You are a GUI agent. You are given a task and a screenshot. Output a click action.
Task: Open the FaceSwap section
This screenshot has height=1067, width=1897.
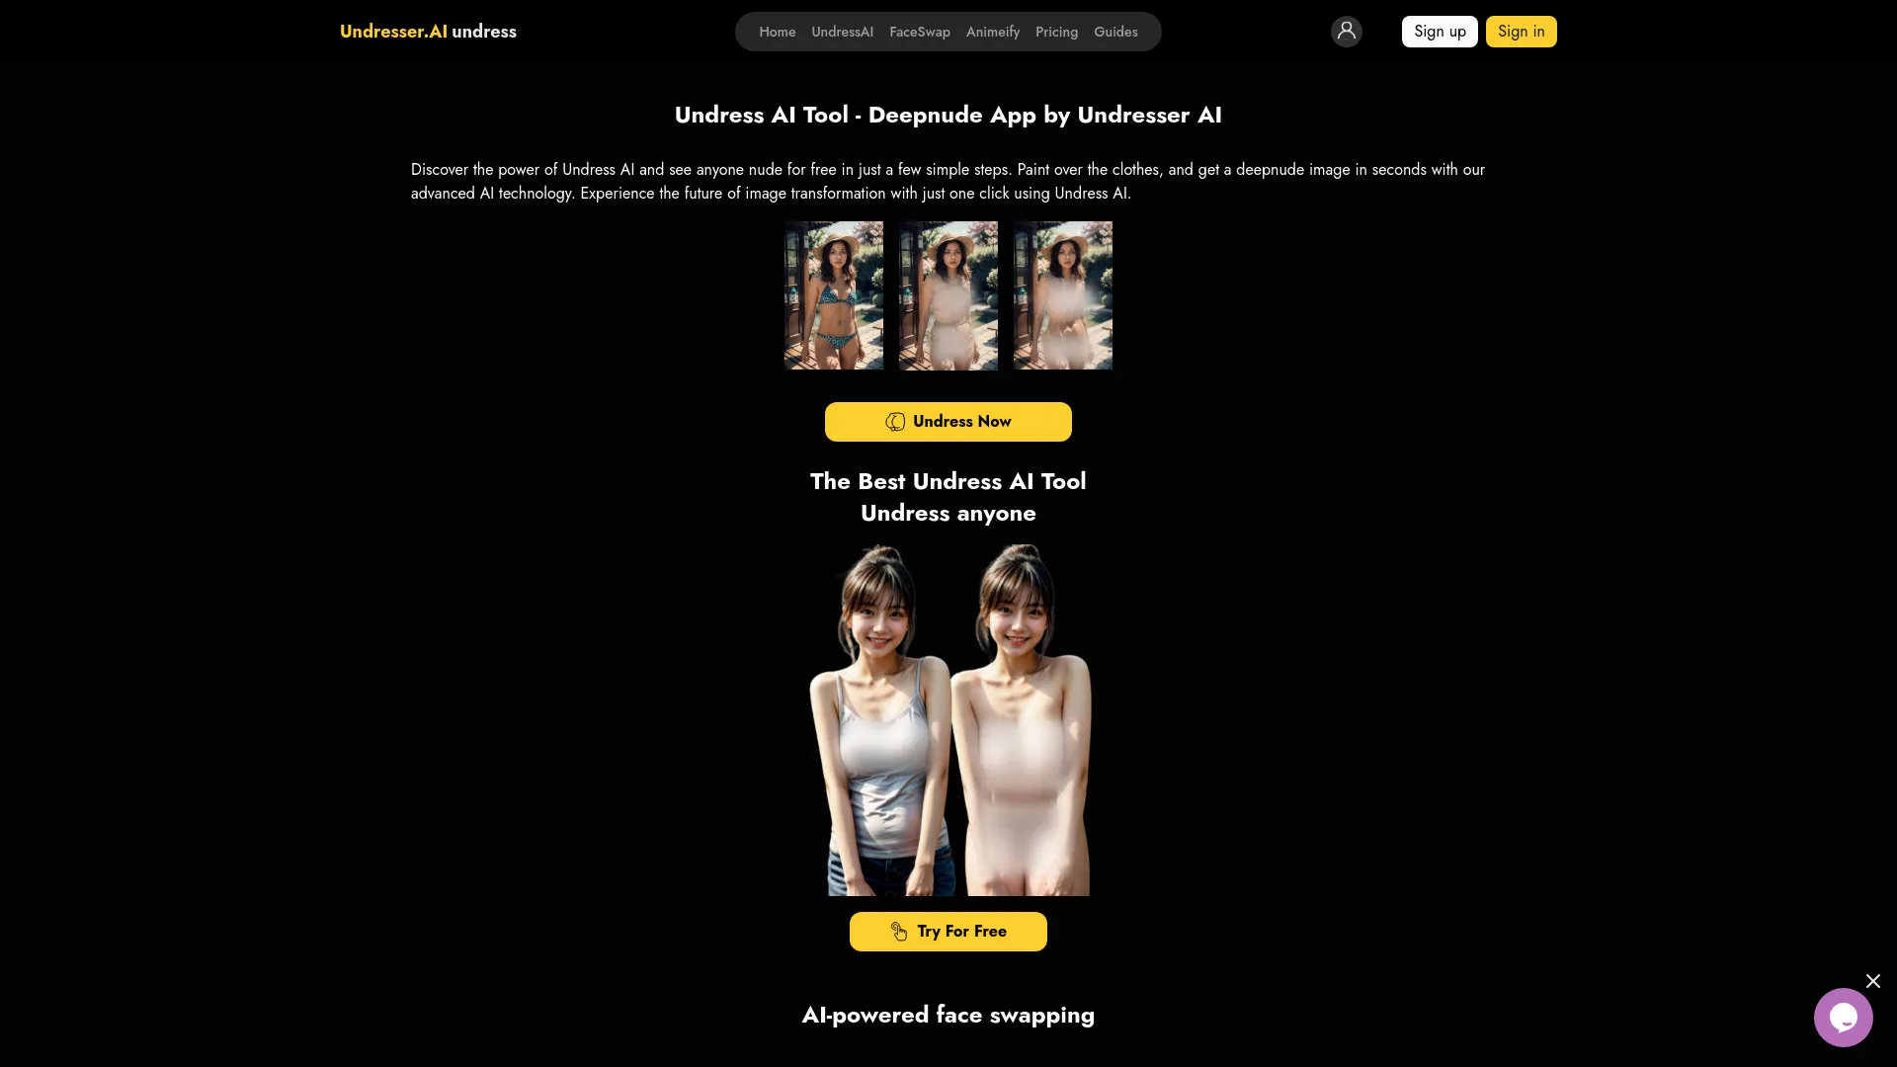coord(920,32)
